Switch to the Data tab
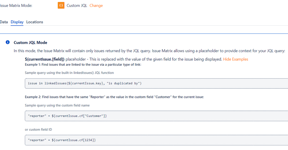The image size is (288, 150). click(x=4, y=22)
